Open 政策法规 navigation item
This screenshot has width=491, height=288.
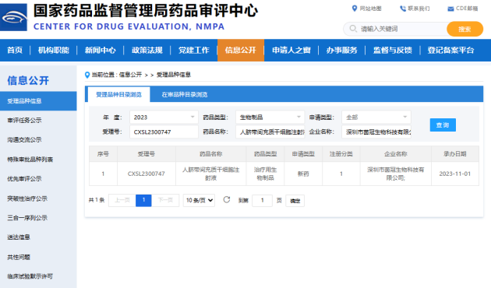point(147,50)
